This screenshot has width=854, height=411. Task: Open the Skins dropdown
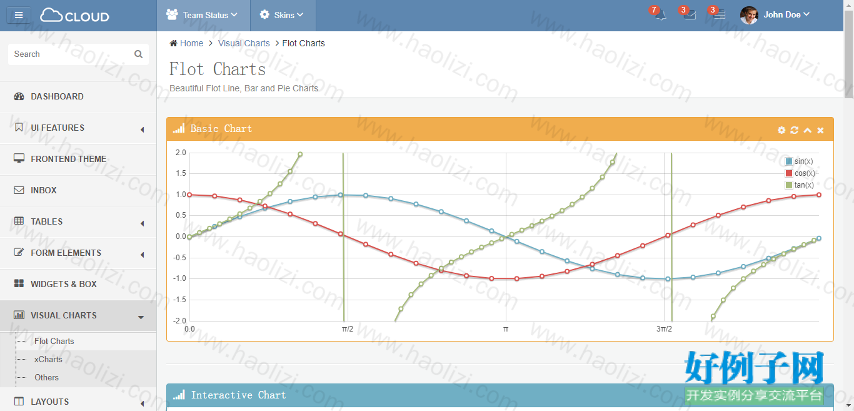click(283, 16)
